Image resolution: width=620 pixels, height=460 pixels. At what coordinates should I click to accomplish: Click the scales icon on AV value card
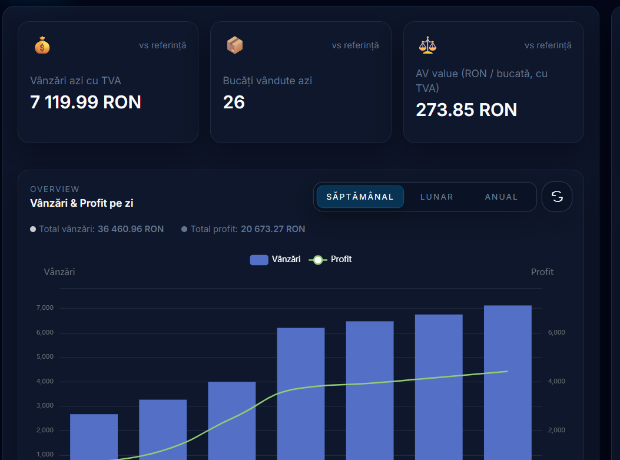[428, 45]
